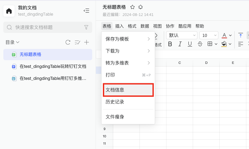Star the 无标题表格 document

(132, 7)
